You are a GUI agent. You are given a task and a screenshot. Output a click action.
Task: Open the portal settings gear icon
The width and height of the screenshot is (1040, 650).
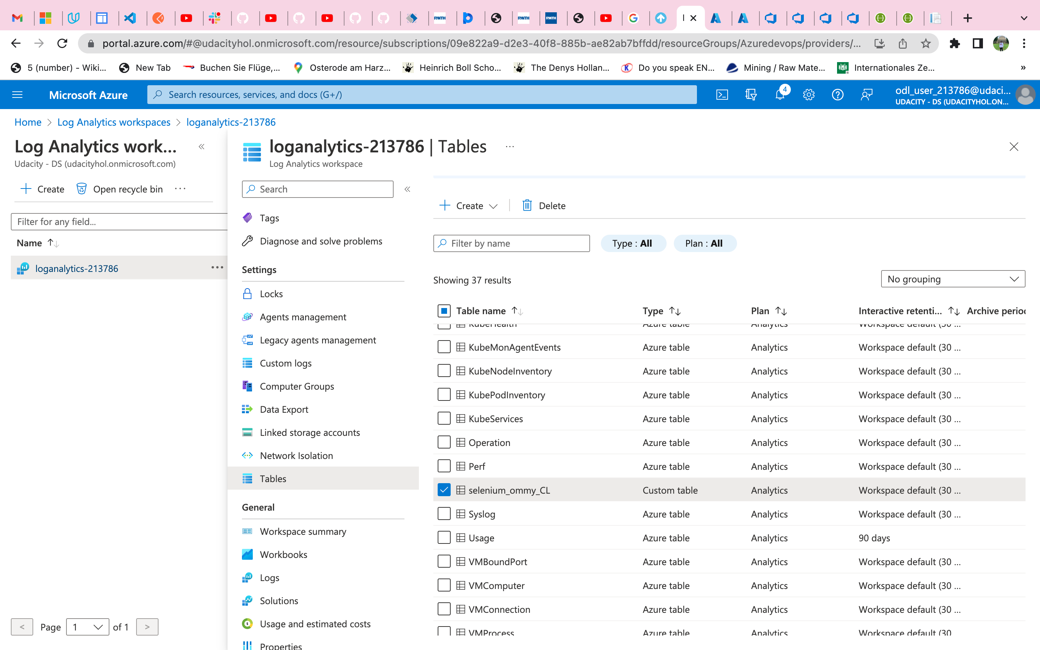click(x=809, y=95)
